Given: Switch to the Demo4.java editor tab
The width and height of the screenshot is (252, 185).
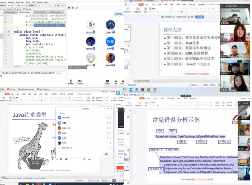Looking at the screenshot, I should tap(56, 12).
